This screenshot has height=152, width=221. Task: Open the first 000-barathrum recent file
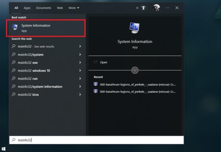[x=135, y=84]
